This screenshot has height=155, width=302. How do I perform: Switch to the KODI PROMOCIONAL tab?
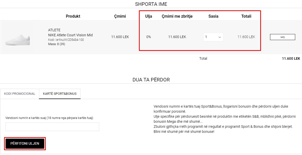pyautogui.click(x=20, y=94)
